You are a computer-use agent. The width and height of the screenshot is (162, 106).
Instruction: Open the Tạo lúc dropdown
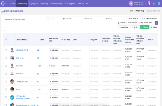(x=121, y=23)
